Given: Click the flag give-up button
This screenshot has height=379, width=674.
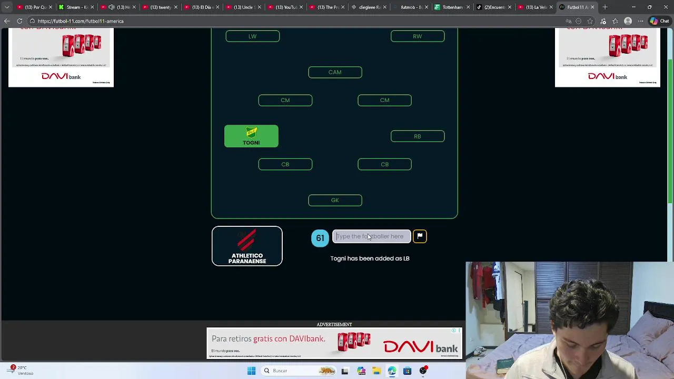Looking at the screenshot, I should 420,236.
